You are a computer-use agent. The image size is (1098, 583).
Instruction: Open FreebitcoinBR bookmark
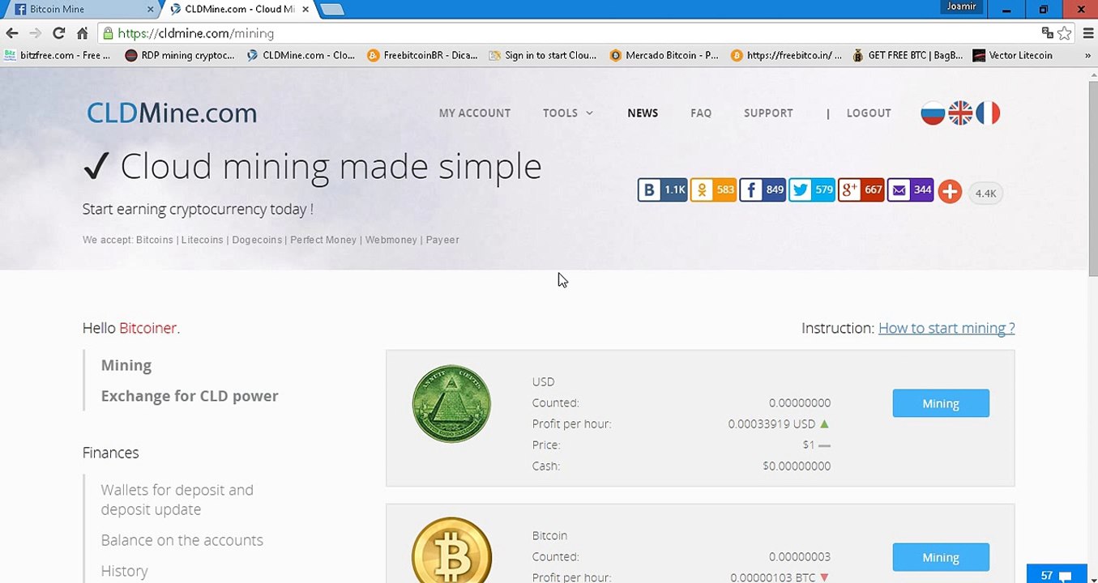point(422,56)
